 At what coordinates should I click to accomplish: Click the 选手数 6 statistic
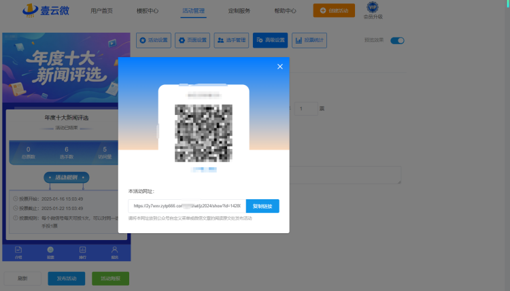[67, 152]
